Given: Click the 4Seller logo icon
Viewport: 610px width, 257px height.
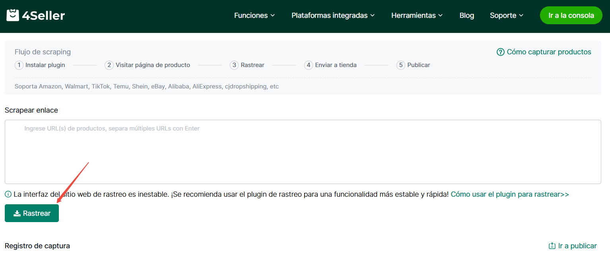Looking at the screenshot, I should pos(13,15).
